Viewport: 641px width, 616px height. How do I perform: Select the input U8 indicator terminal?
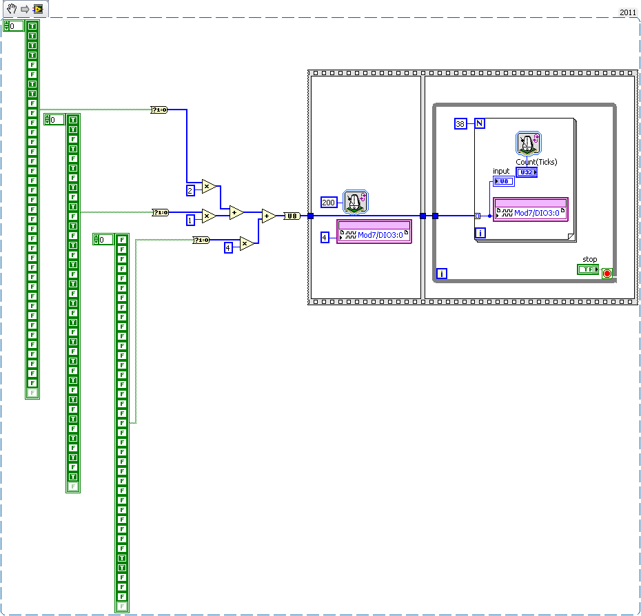pos(502,181)
